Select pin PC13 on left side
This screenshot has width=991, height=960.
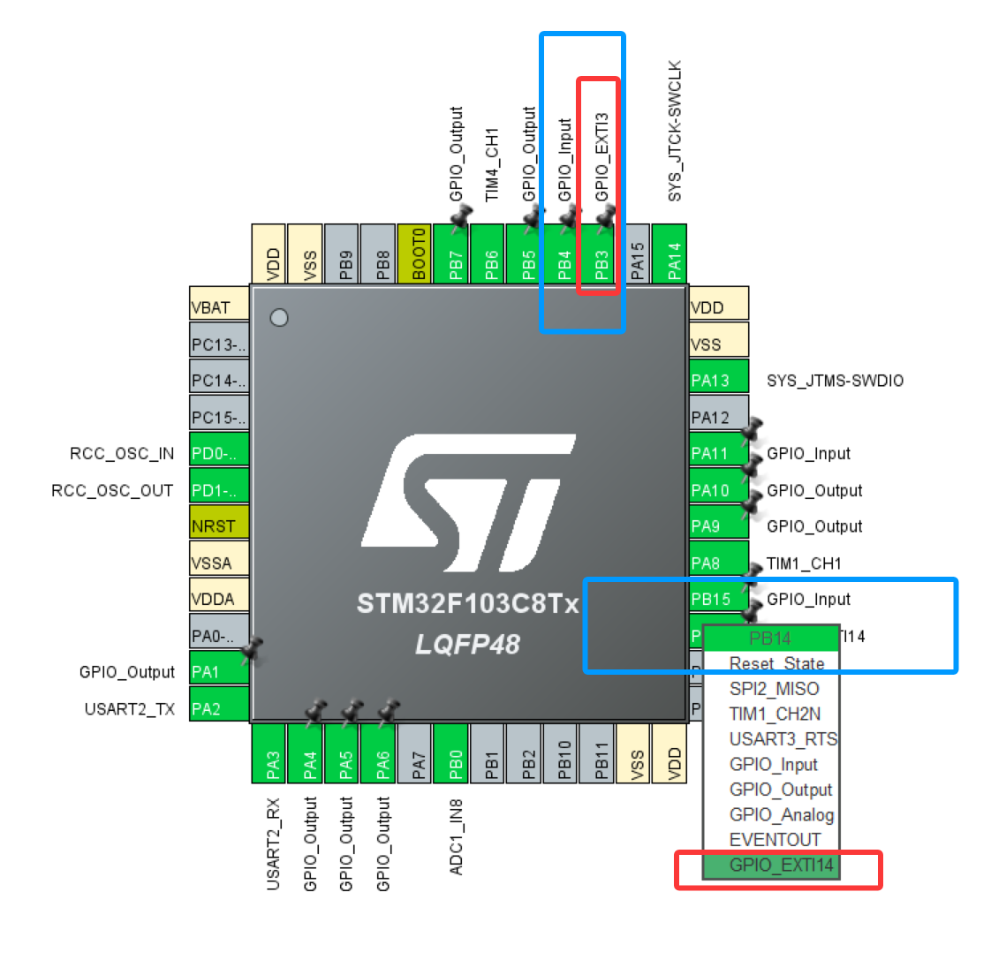coord(219,340)
